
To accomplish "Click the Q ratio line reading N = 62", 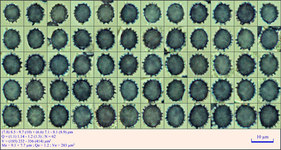I will [29, 137].
